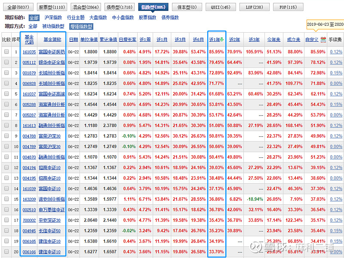This screenshot has height=258, width=344.
Task: Sort table by 近1周 column
Action: click(145, 40)
